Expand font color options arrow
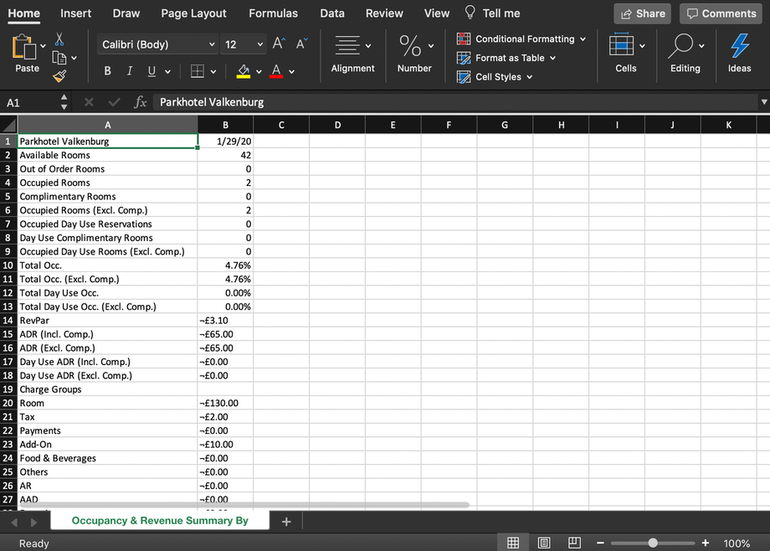 pyautogui.click(x=292, y=72)
